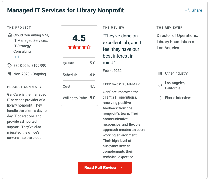Viewport: 209px width, 180px height.
Task: Click the briefcase services icon
Action: (10, 35)
